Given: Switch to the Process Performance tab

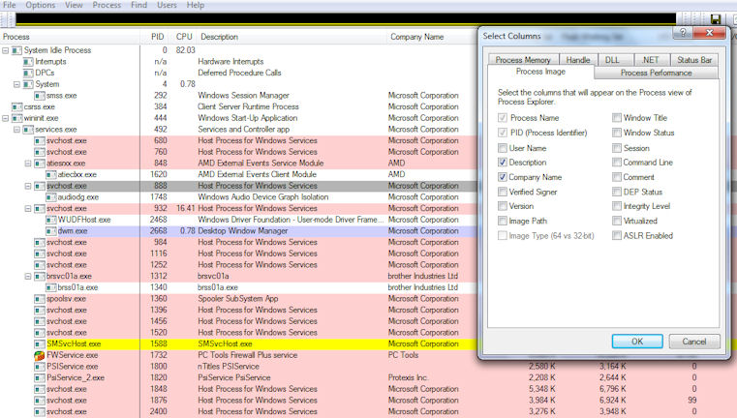Looking at the screenshot, I should tap(657, 73).
